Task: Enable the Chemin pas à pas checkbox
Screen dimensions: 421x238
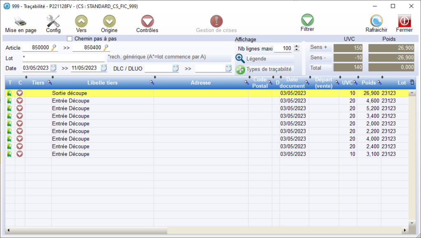Action: coord(69,39)
